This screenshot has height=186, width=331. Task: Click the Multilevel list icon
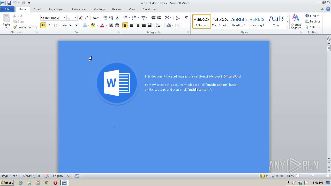coord(143,18)
